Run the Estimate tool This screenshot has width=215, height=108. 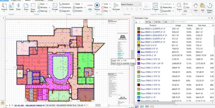(116, 6)
